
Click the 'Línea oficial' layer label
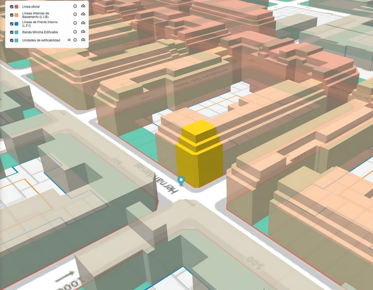(31, 7)
